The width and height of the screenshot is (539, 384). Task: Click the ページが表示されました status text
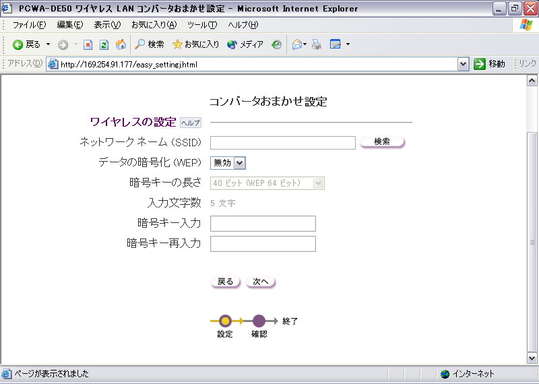[x=51, y=374]
